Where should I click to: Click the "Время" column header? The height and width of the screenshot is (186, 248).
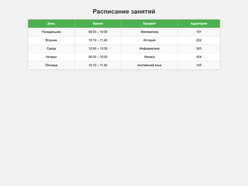point(98,23)
